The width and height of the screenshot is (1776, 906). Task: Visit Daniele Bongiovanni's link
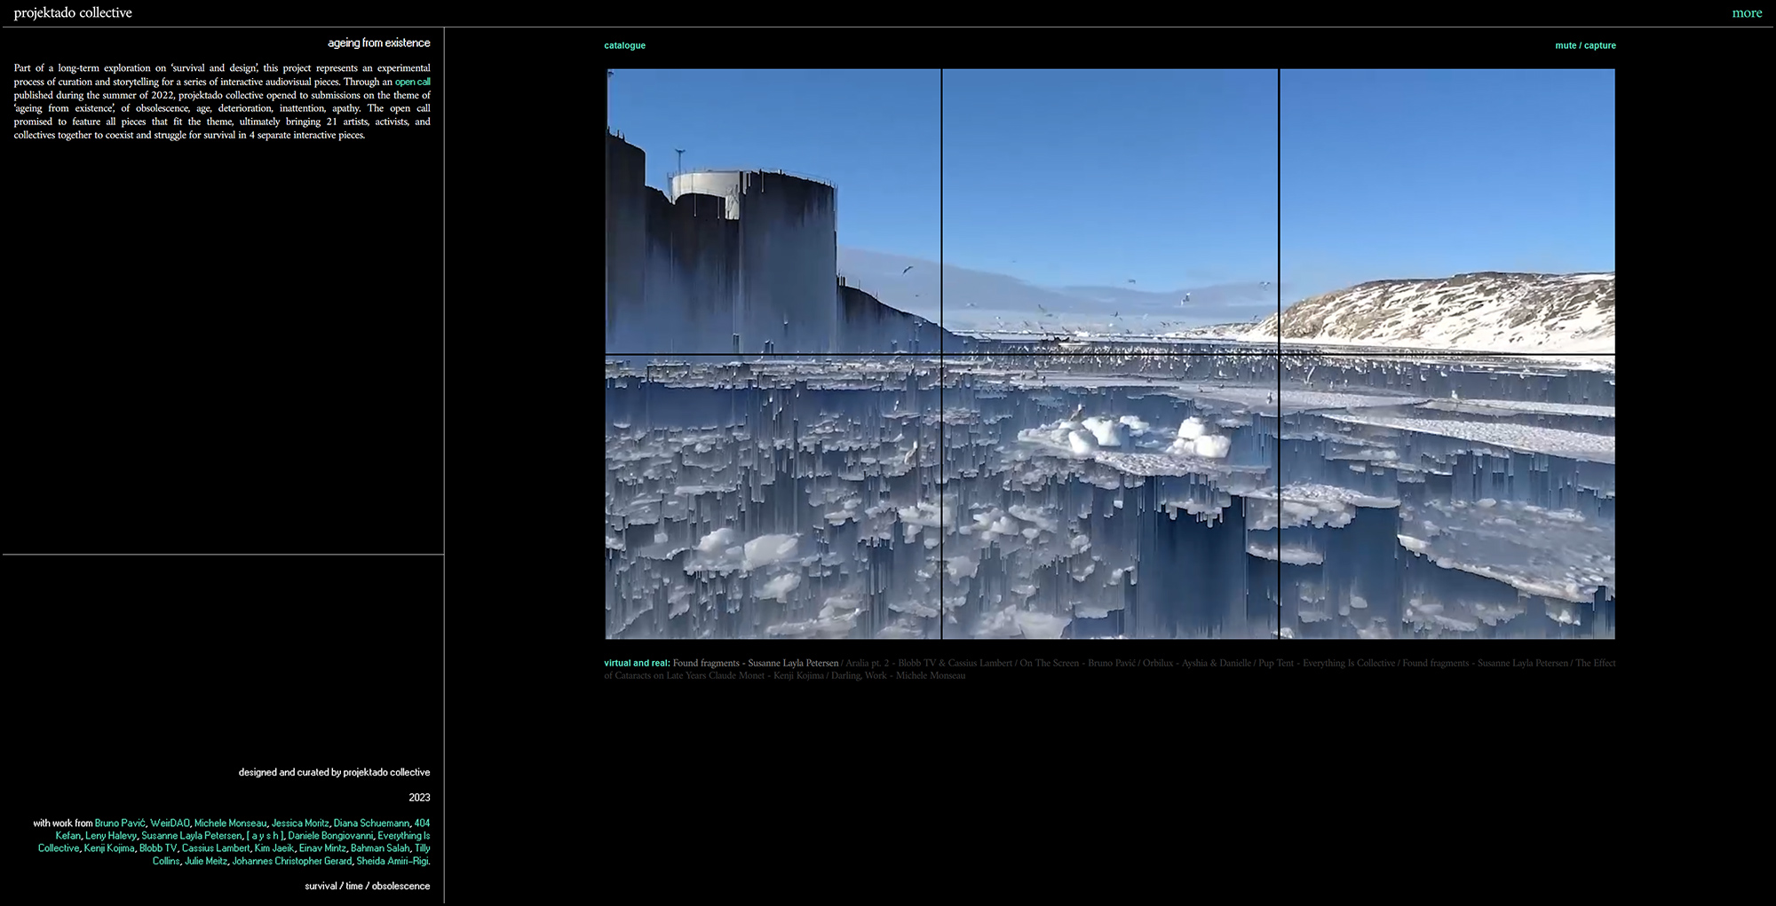tap(330, 836)
